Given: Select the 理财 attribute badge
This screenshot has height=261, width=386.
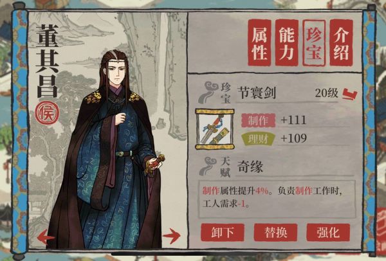Looking at the screenshot, I should (x=258, y=139).
